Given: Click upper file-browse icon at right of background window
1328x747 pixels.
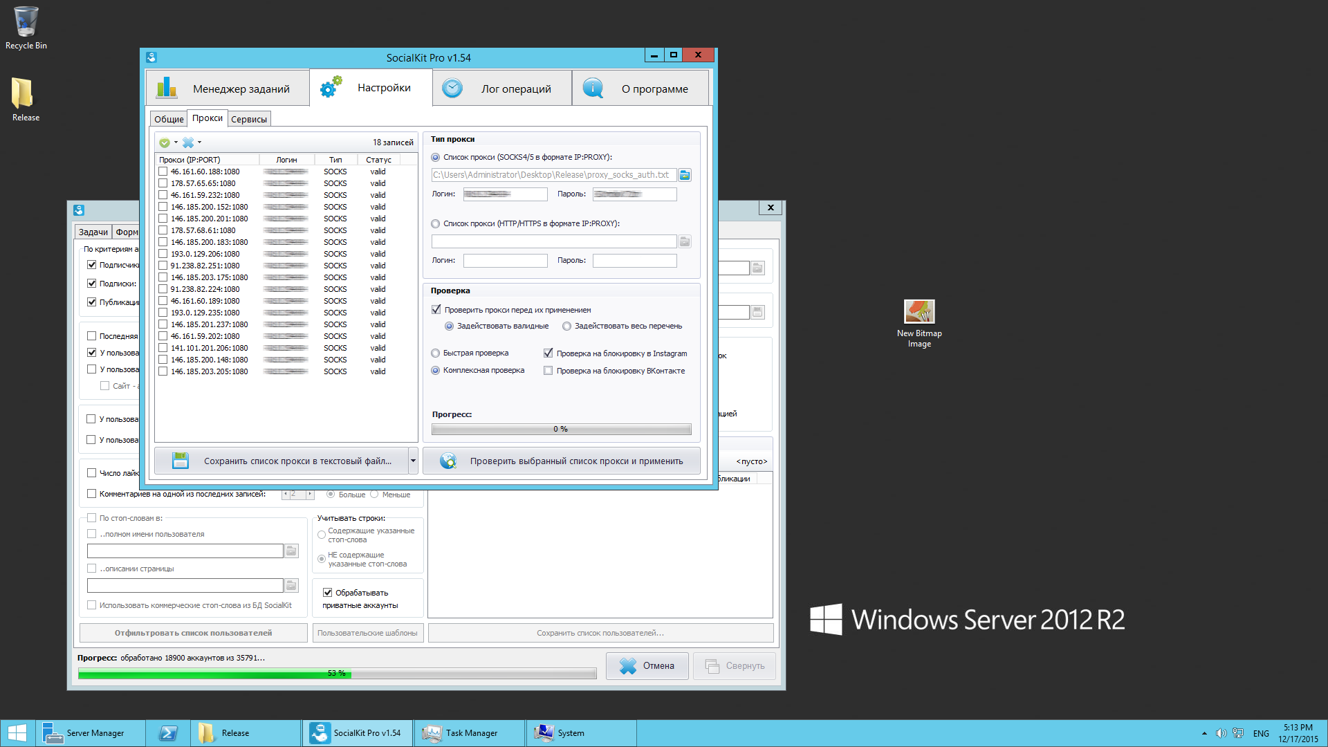Looking at the screenshot, I should [758, 268].
